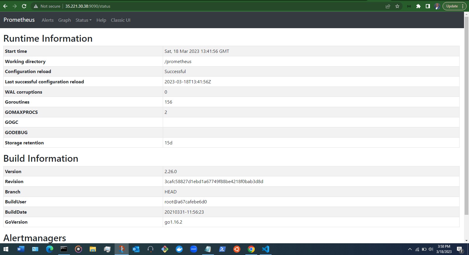Click the 'WAL corruptions' row label
The height and width of the screenshot is (255, 469).
24,92
